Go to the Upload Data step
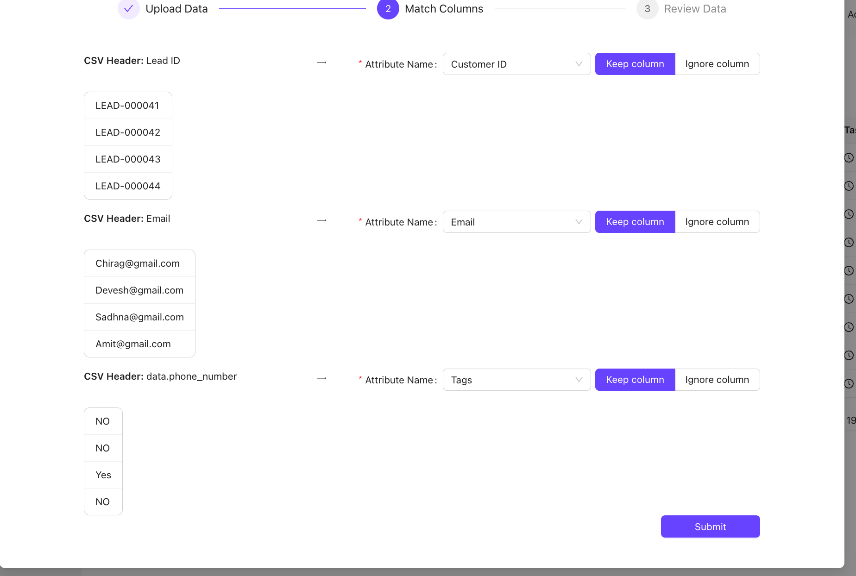 pyautogui.click(x=176, y=9)
